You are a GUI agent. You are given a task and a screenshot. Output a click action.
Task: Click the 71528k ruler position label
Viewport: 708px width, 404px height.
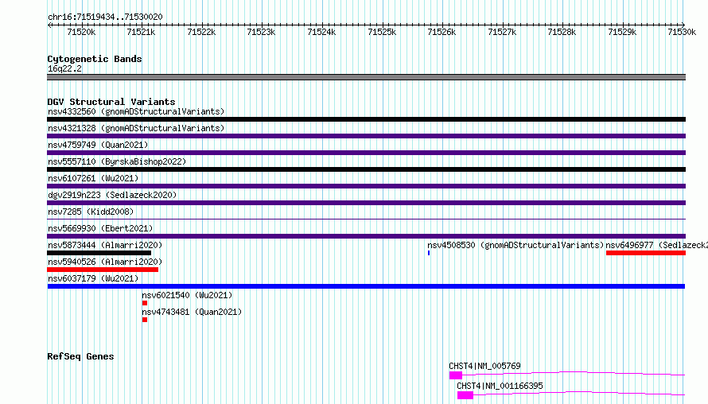pyautogui.click(x=562, y=32)
